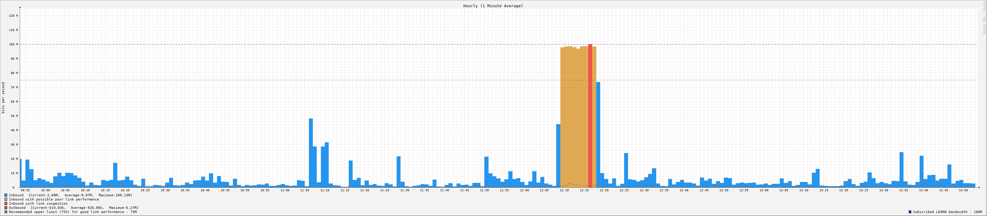Click the 'bits per second' axis title
Screen dimensions: 987x216
tap(4, 98)
